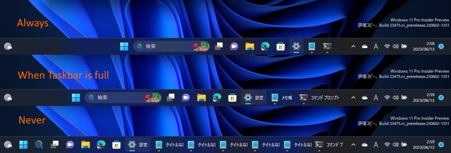Viewport: 451px width, 153px height.
Task: Switch to the メモ帳 taskbar button
Action: coord(282,98)
